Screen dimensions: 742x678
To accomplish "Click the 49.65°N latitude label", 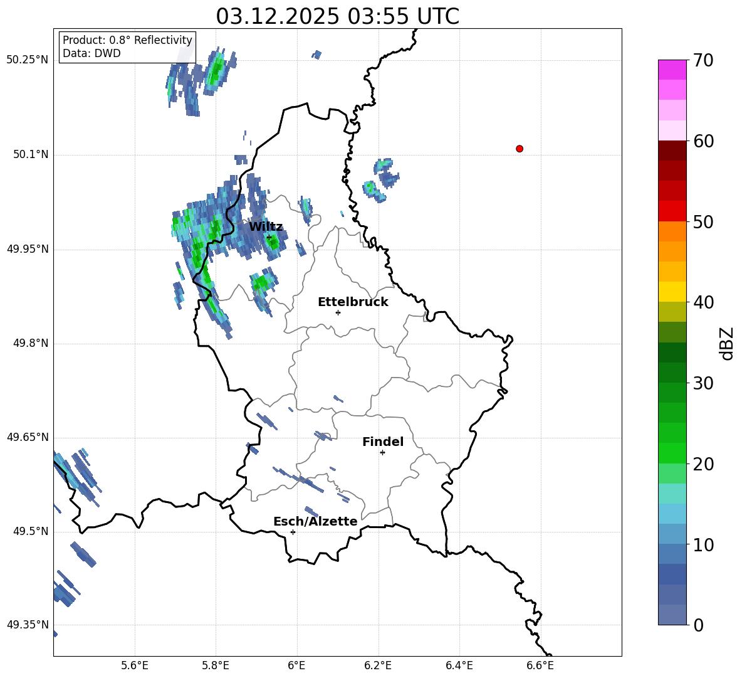I will click(x=28, y=437).
